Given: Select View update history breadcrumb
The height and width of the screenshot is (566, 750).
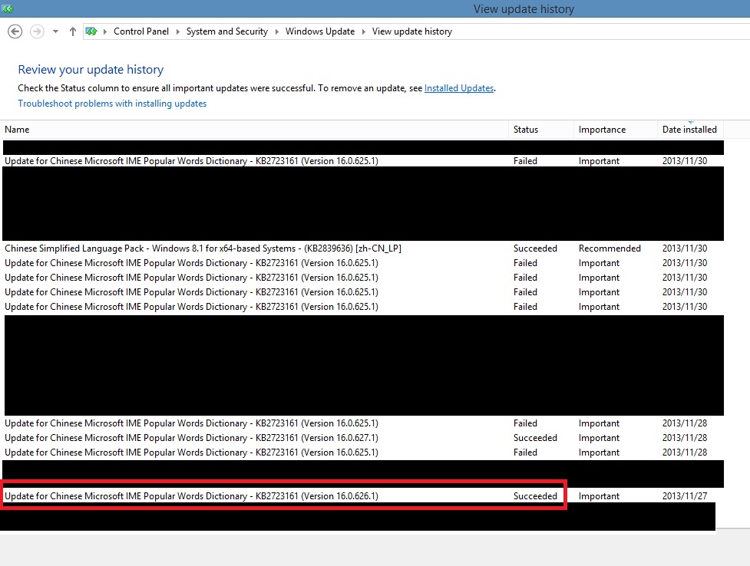Looking at the screenshot, I should [x=411, y=31].
